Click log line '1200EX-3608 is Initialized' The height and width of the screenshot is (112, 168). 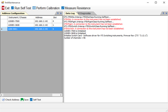pyautogui.click(x=75, y=33)
